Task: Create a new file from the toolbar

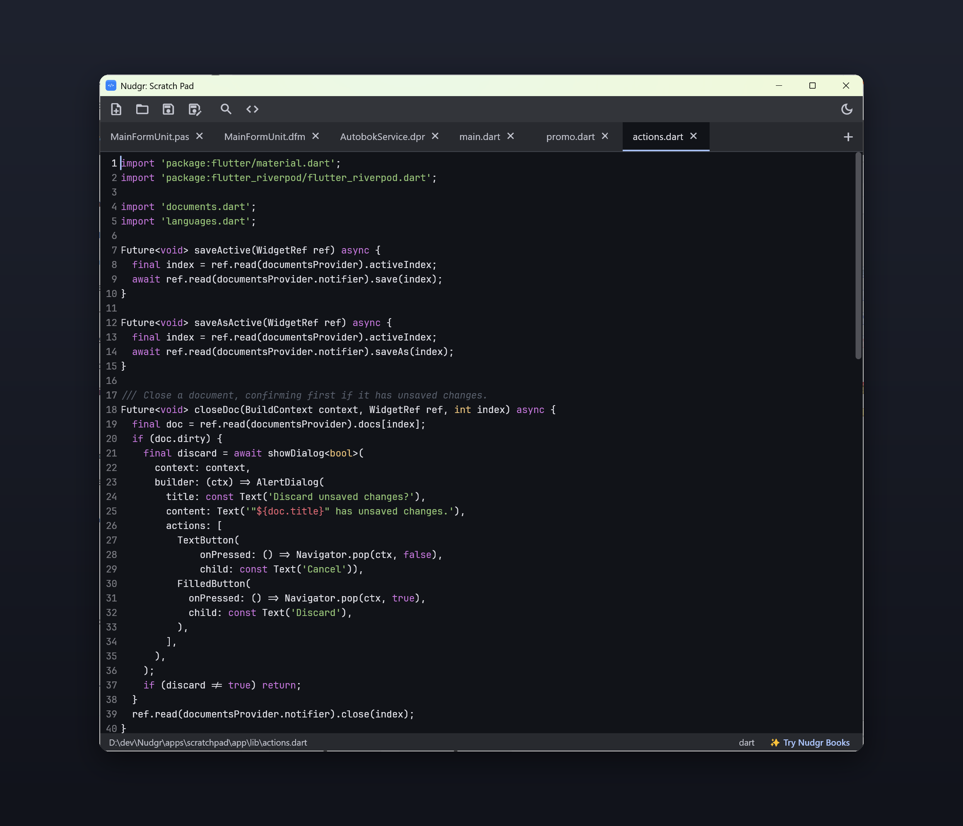Action: [116, 109]
